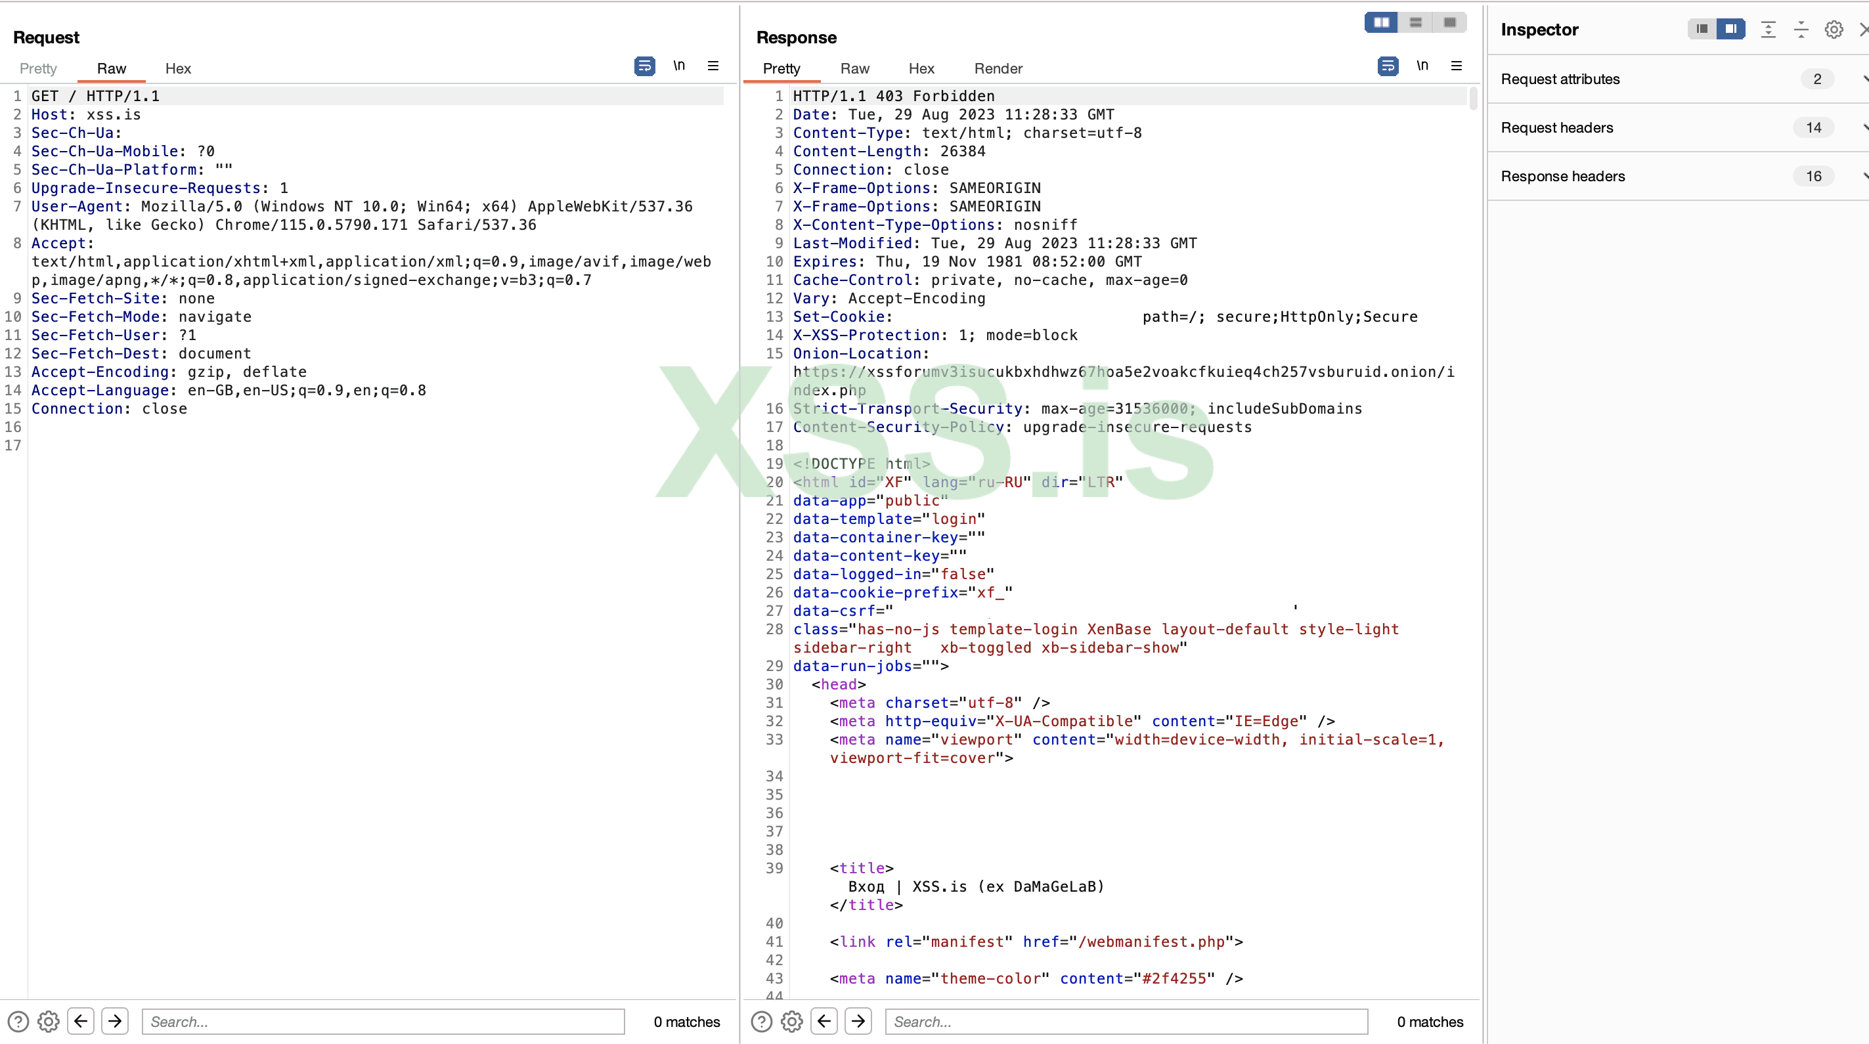This screenshot has width=1869, height=1044.
Task: Toggle word wrap in Response panel
Action: click(x=1387, y=66)
